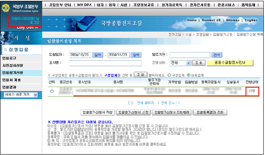Open the 민원서비스 menu
265x155 pixels.
click(226, 5)
